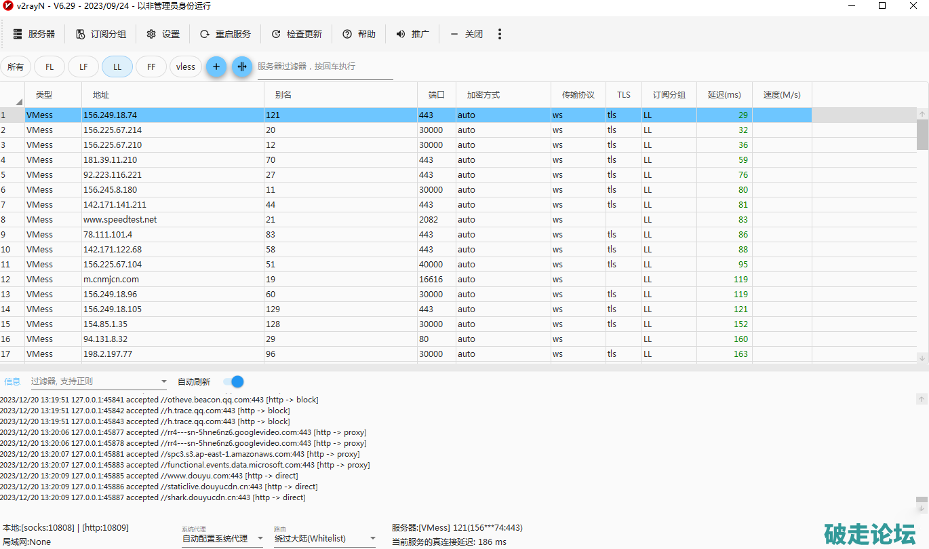Open the 订阅分组 subscription group menu
929x549 pixels.
[x=100, y=34]
